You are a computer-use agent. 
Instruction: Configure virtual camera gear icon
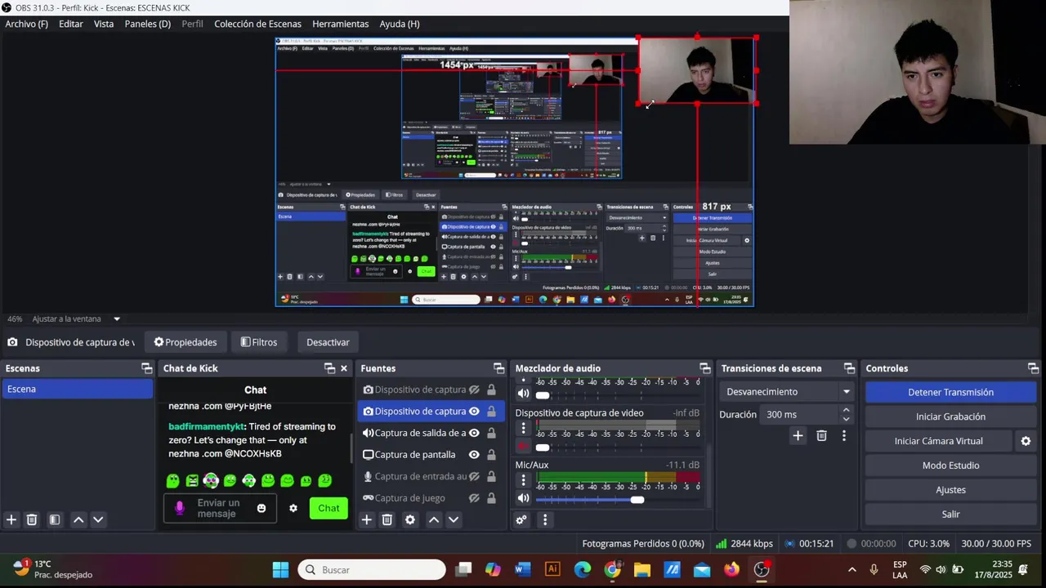click(x=1026, y=441)
